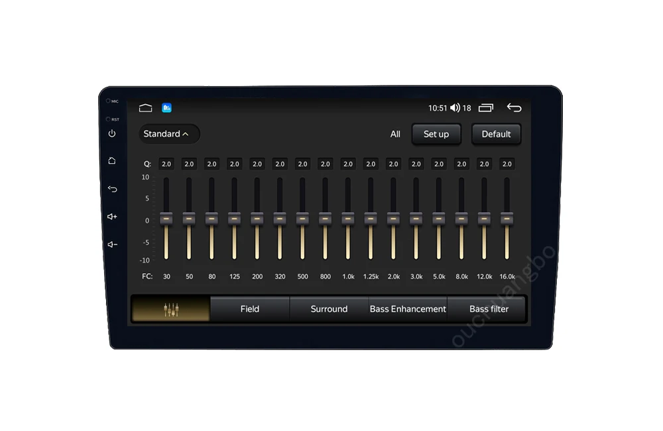This screenshot has height=431, width=663.
Task: Click the 30 Hz band slider handle
Action: pyautogui.click(x=166, y=219)
